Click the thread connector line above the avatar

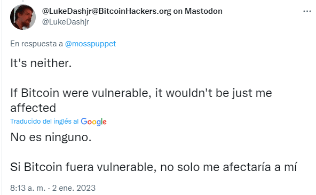pyautogui.click(x=23, y=1)
